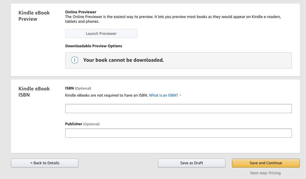Select the Kindle eBook ISBN section heading
This screenshot has height=179, width=306.
tap(34, 92)
